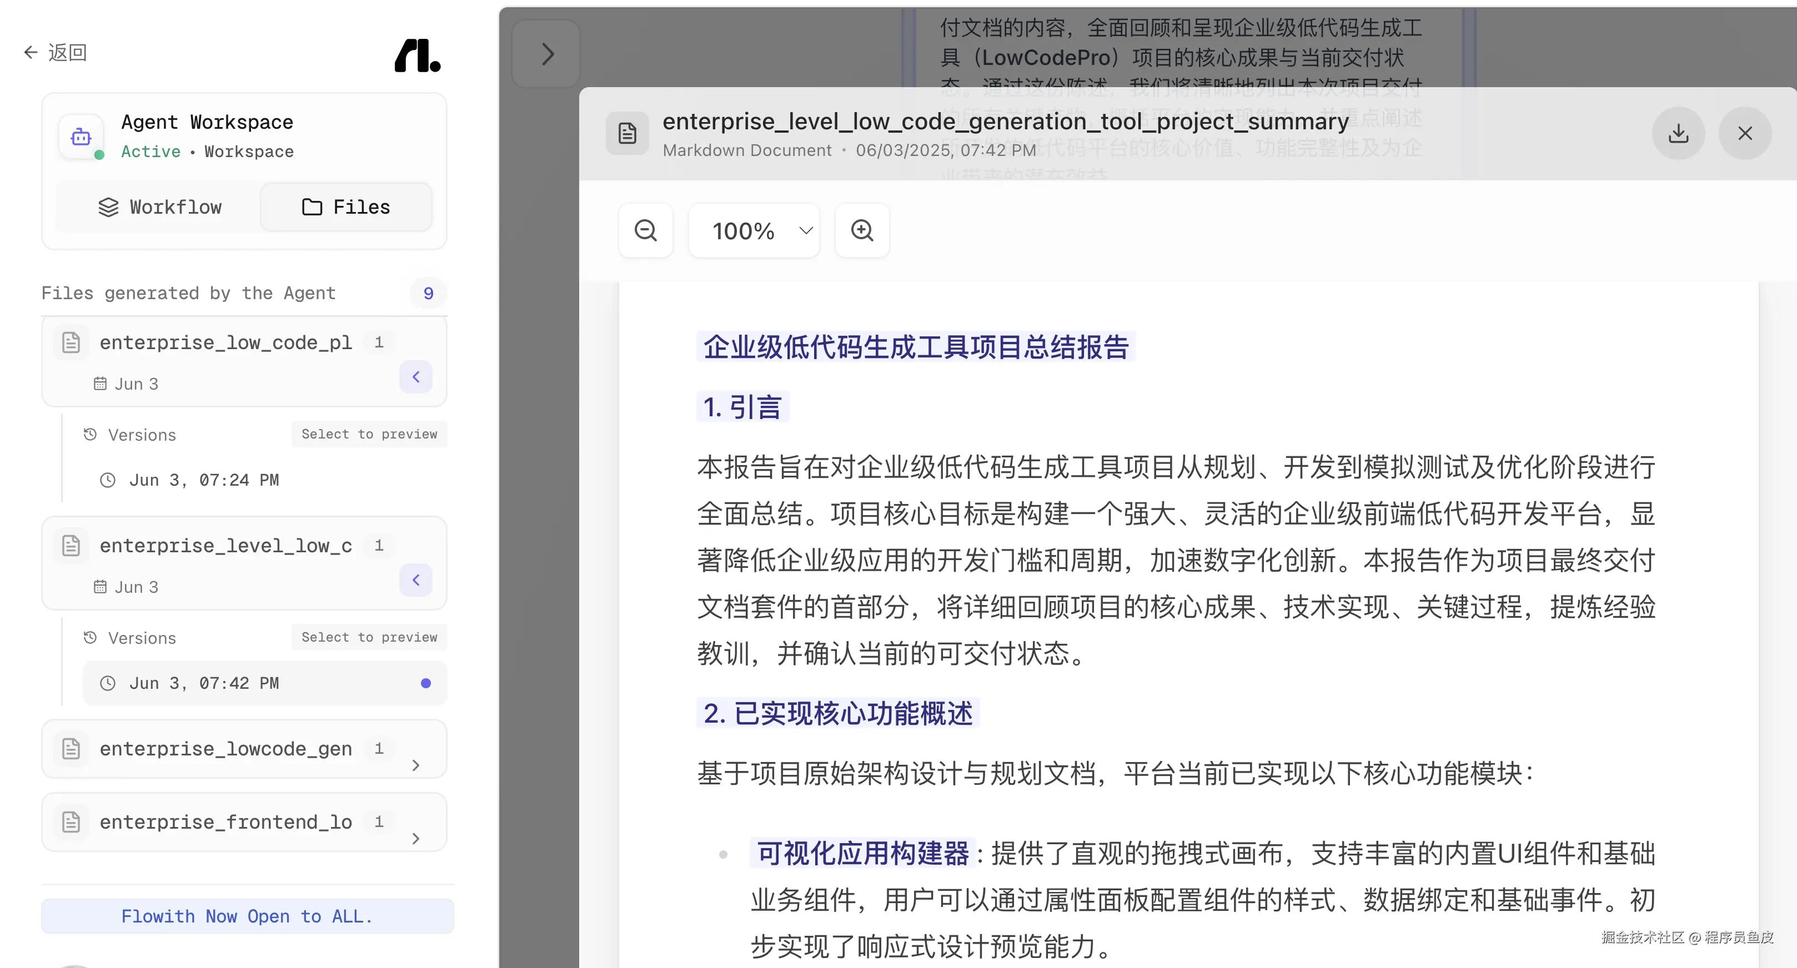This screenshot has height=968, width=1797.
Task: Click the Markdown document icon in header
Action: [x=626, y=133]
